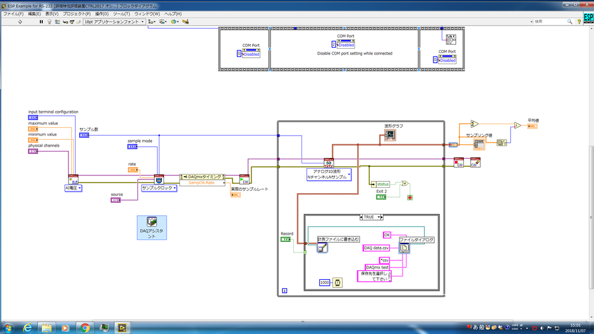Screen dimensions: 594x334
Task: Click the ESP VI icon in the corner
Action: point(588,17)
